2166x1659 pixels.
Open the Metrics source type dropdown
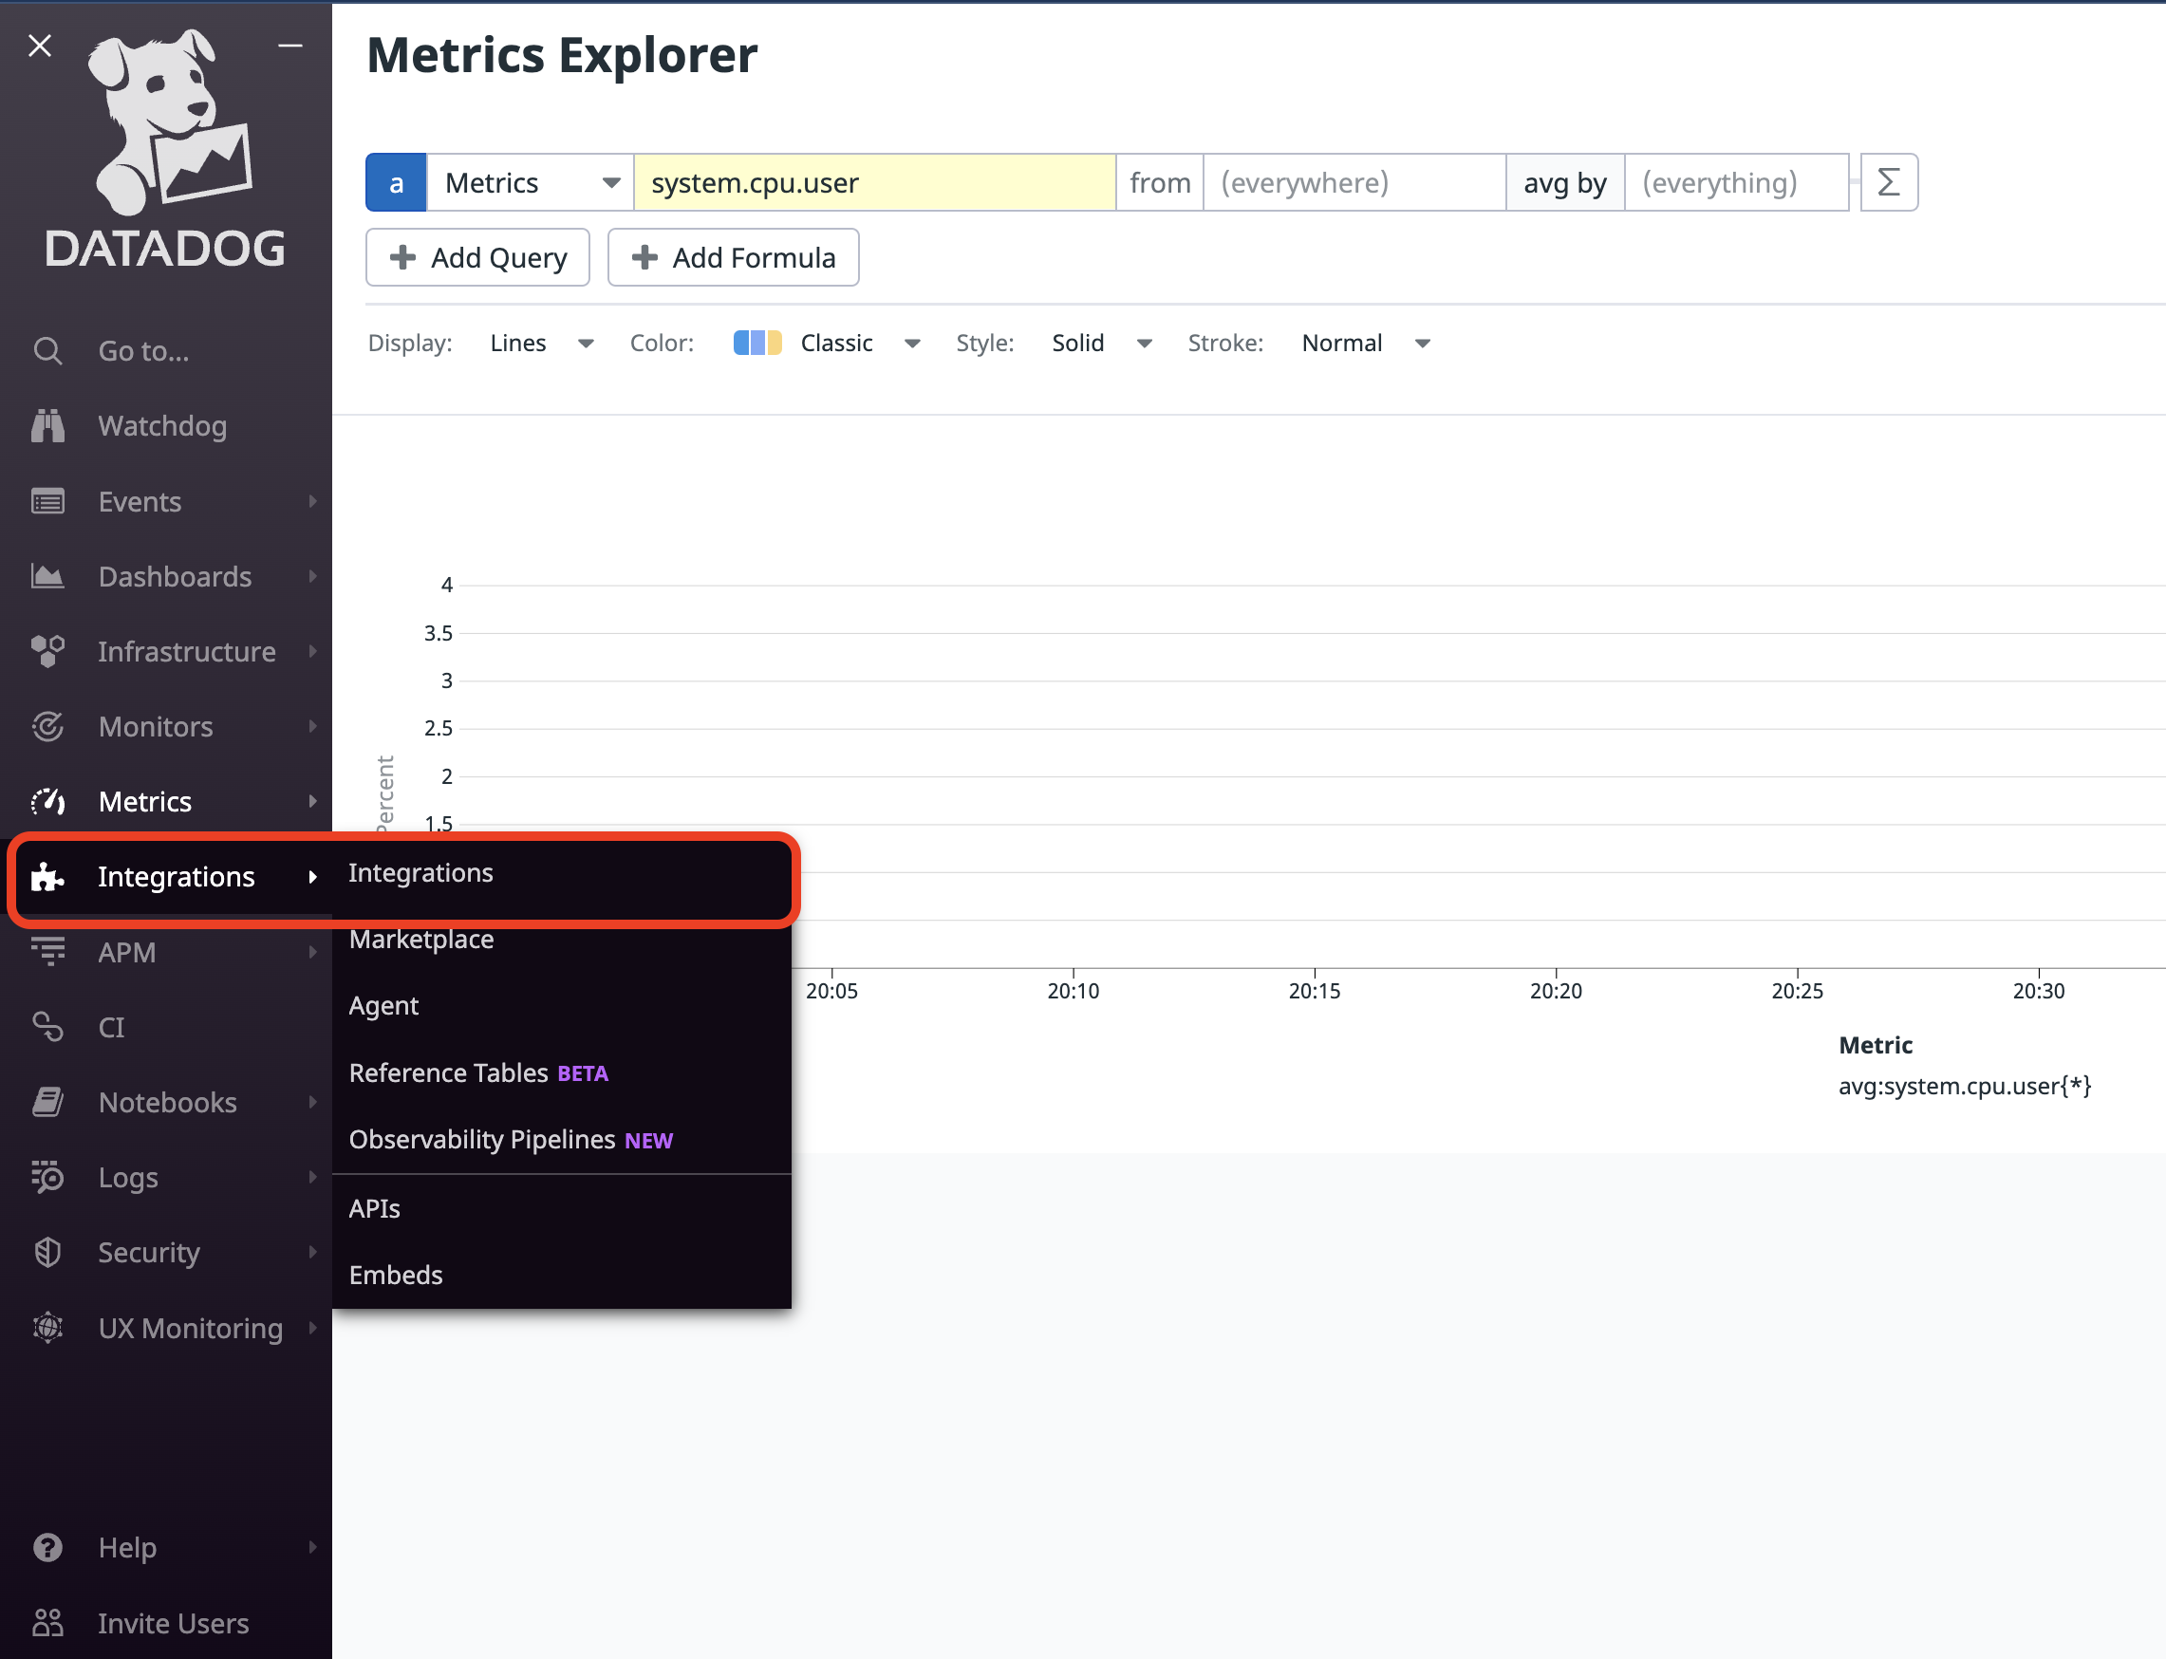(531, 181)
